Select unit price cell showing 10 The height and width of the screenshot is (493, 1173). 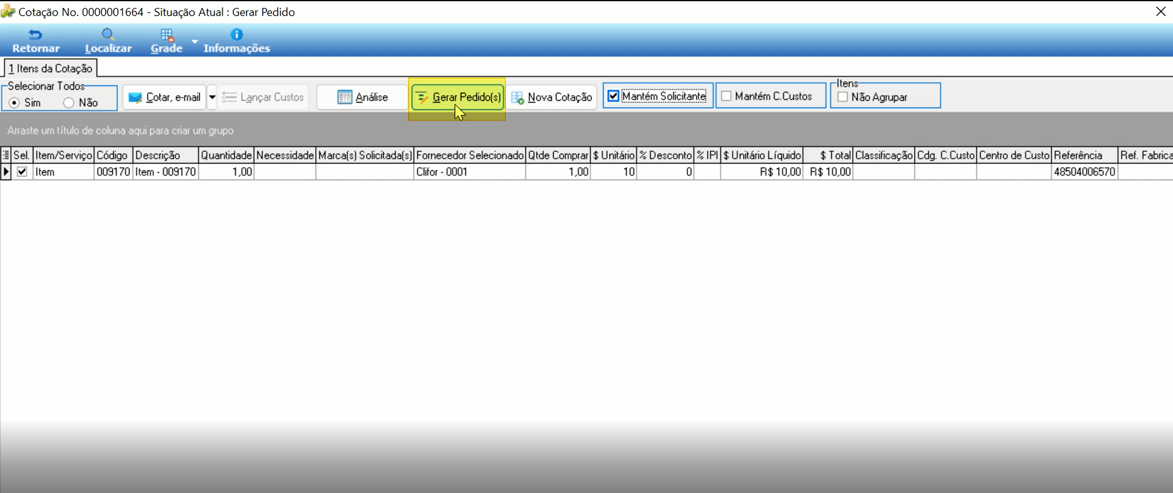613,172
